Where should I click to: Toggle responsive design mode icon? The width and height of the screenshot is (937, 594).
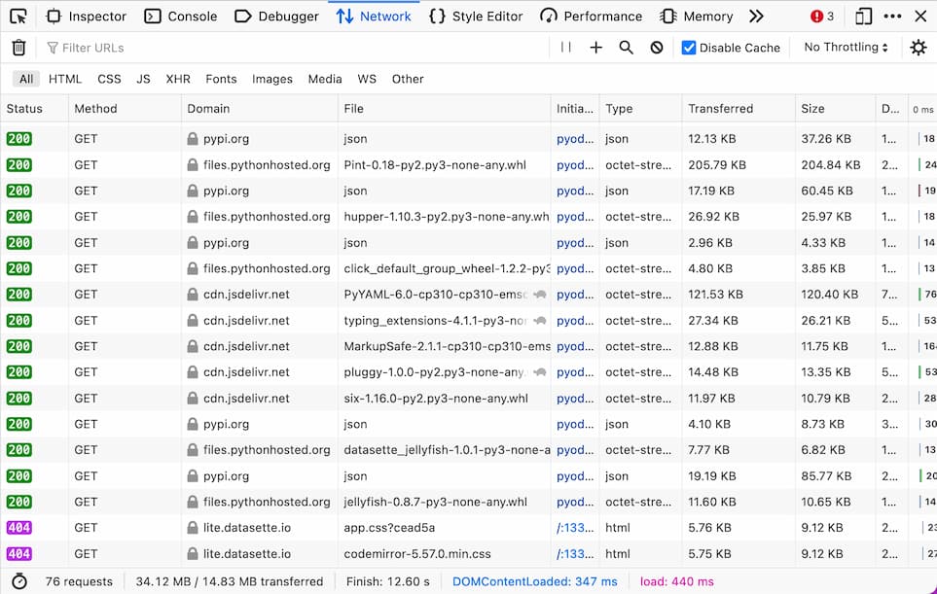(x=863, y=17)
